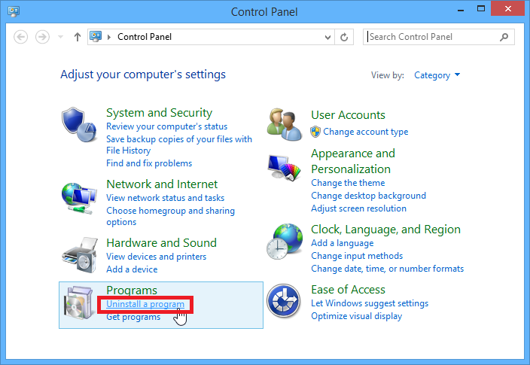Open the Programs category heading
530x365 pixels.
pyautogui.click(x=132, y=290)
